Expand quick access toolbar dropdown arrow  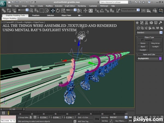coord(35,2)
